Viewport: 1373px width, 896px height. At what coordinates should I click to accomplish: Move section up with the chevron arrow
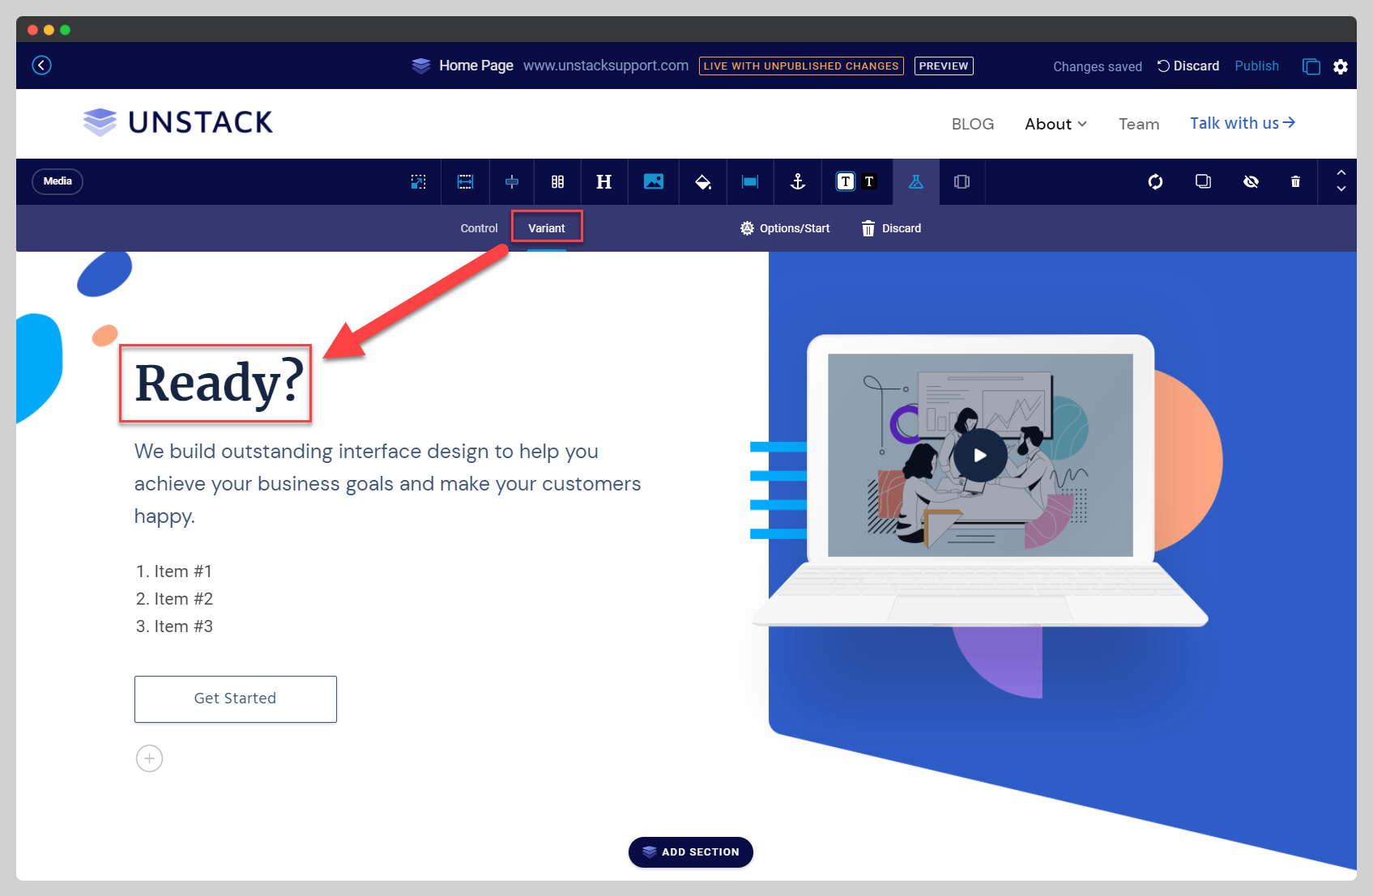(x=1341, y=172)
